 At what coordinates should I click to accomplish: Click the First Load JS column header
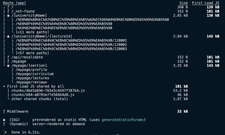[x=205, y=3]
